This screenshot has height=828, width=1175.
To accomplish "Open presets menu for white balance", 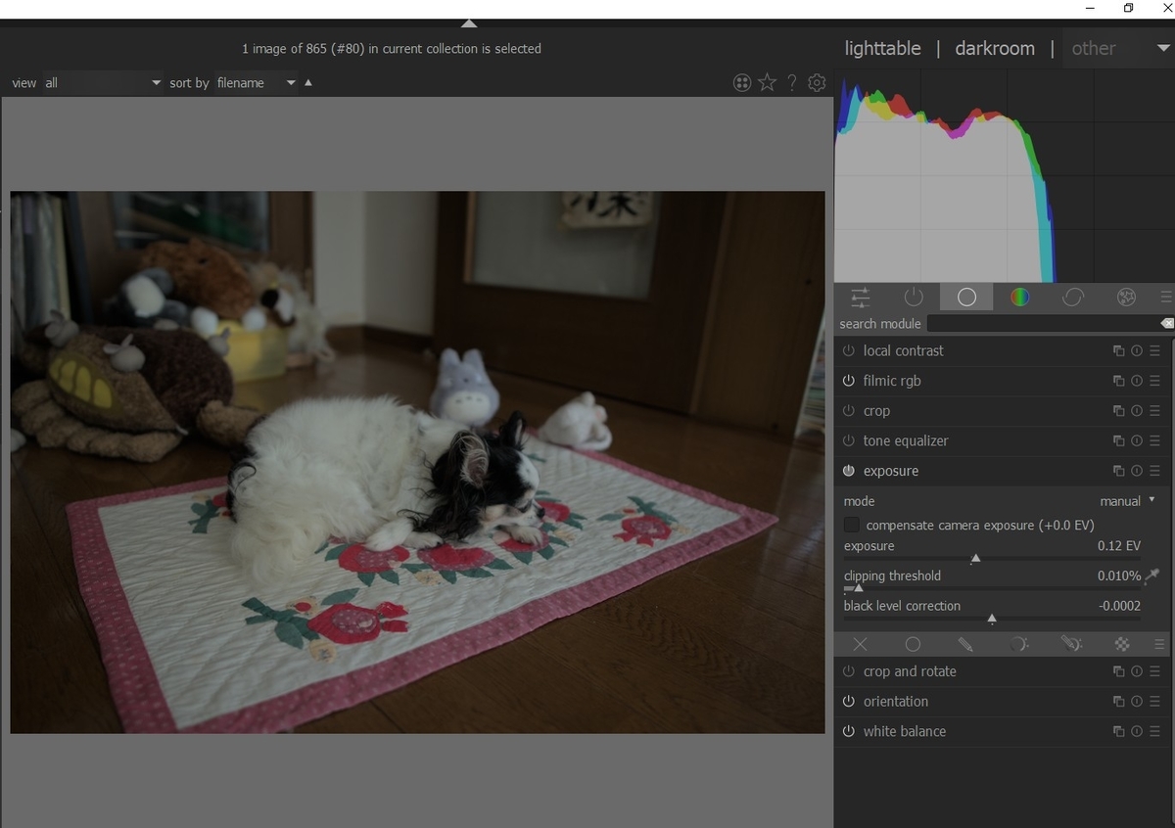I will click(1154, 731).
